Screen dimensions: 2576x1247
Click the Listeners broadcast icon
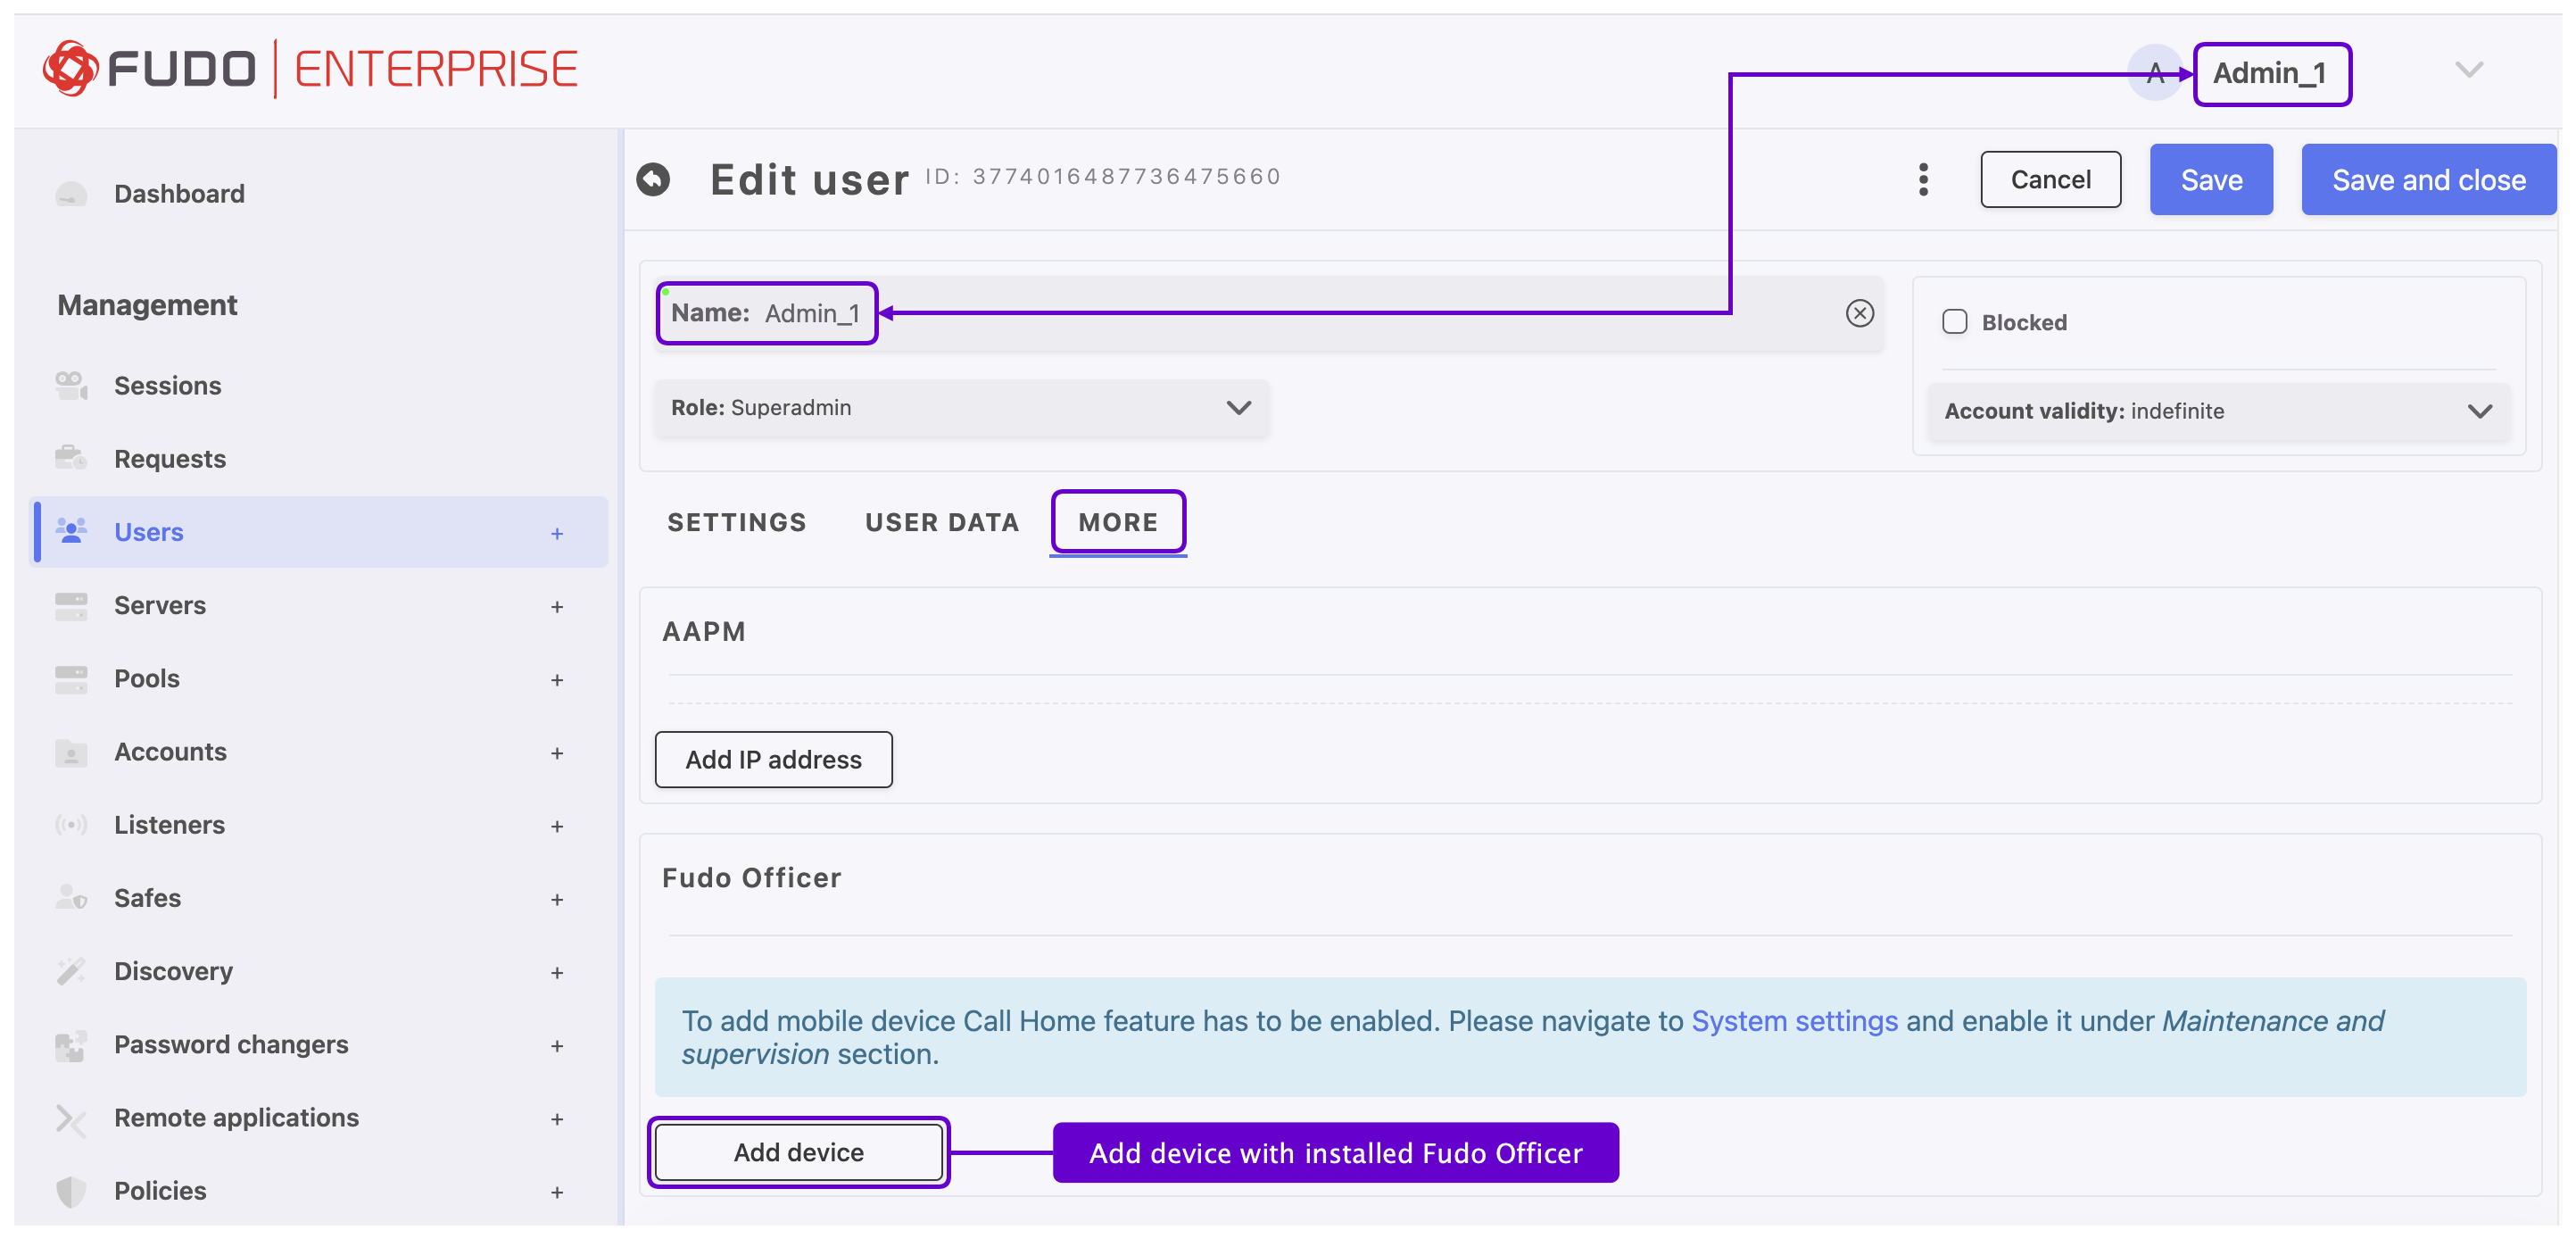tap(71, 824)
